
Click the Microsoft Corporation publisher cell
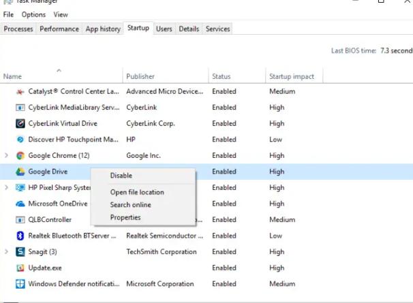coord(160,284)
